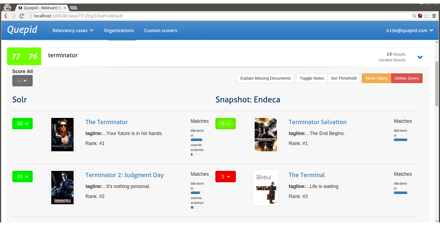Collapse the terminator query with chevron

coord(420,57)
